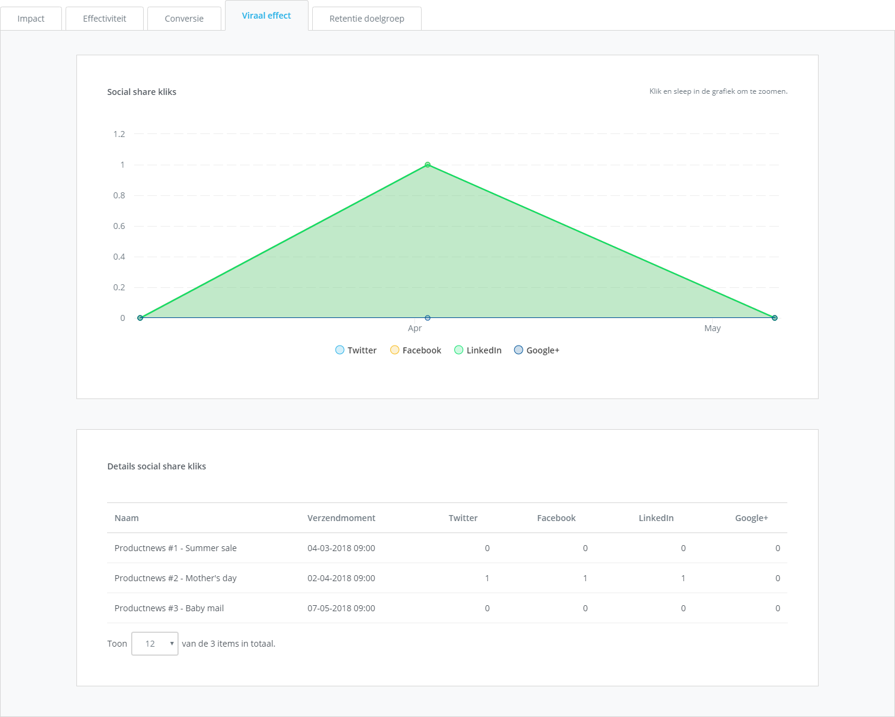Open the Impact tab
This screenshot has width=895, height=717.
pos(31,19)
